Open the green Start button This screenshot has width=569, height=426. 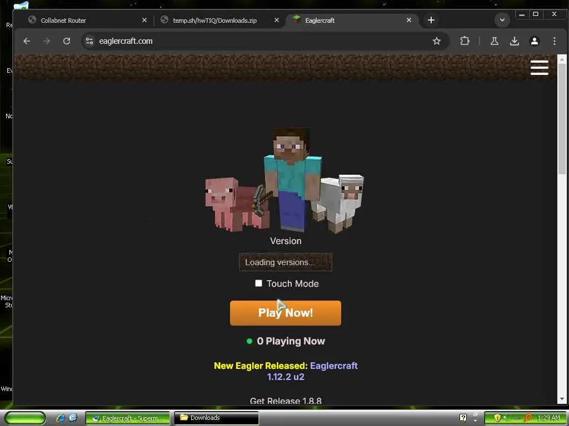coord(24,418)
